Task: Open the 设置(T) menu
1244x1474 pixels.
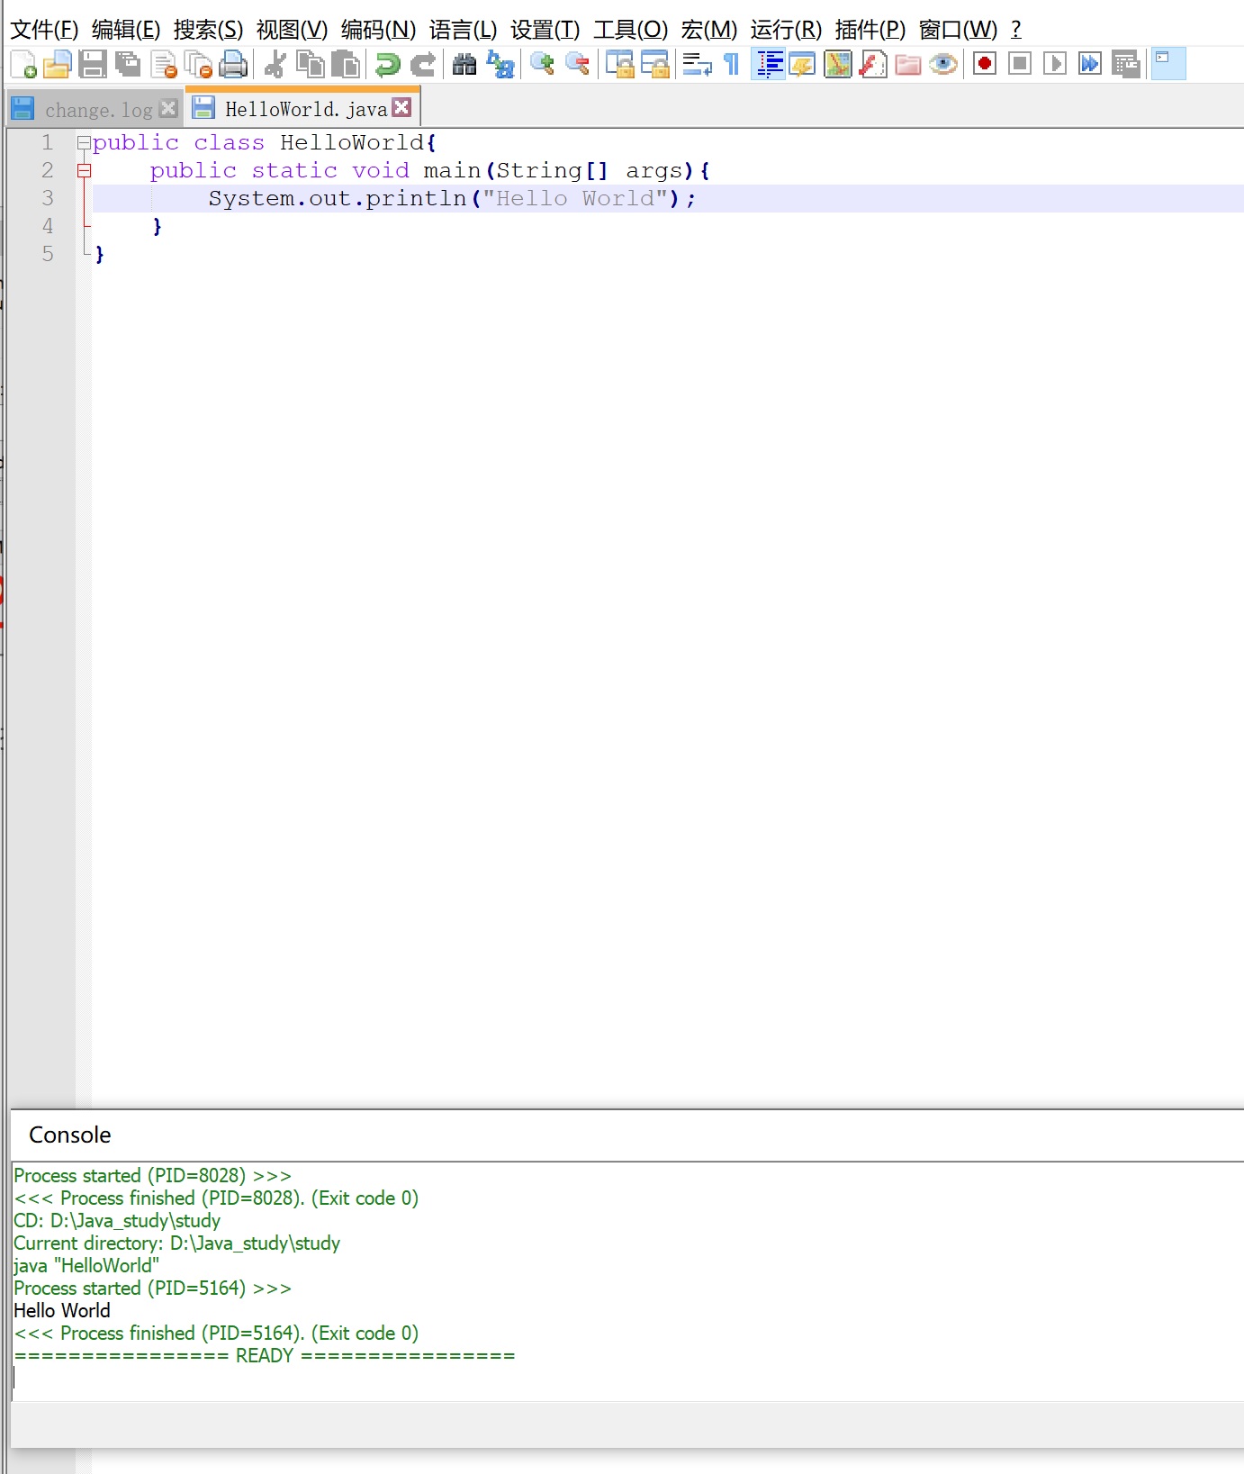Action: pyautogui.click(x=545, y=30)
